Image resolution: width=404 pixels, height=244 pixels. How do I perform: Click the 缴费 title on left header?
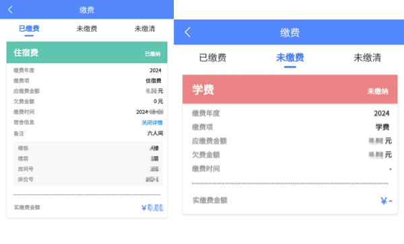[87, 10]
